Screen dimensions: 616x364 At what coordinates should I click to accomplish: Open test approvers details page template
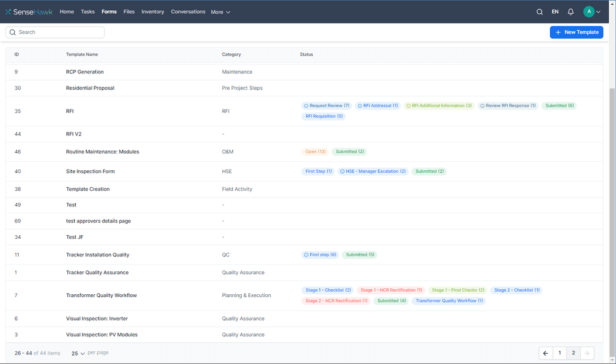pos(98,221)
